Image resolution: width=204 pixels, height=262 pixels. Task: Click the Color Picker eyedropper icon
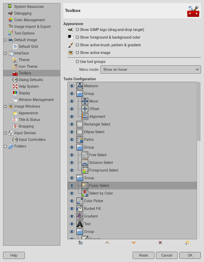pyautogui.click(x=80, y=201)
